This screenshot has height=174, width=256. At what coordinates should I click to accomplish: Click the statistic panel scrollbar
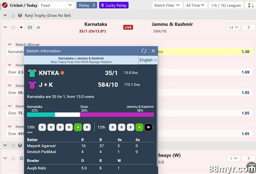(x=157, y=115)
